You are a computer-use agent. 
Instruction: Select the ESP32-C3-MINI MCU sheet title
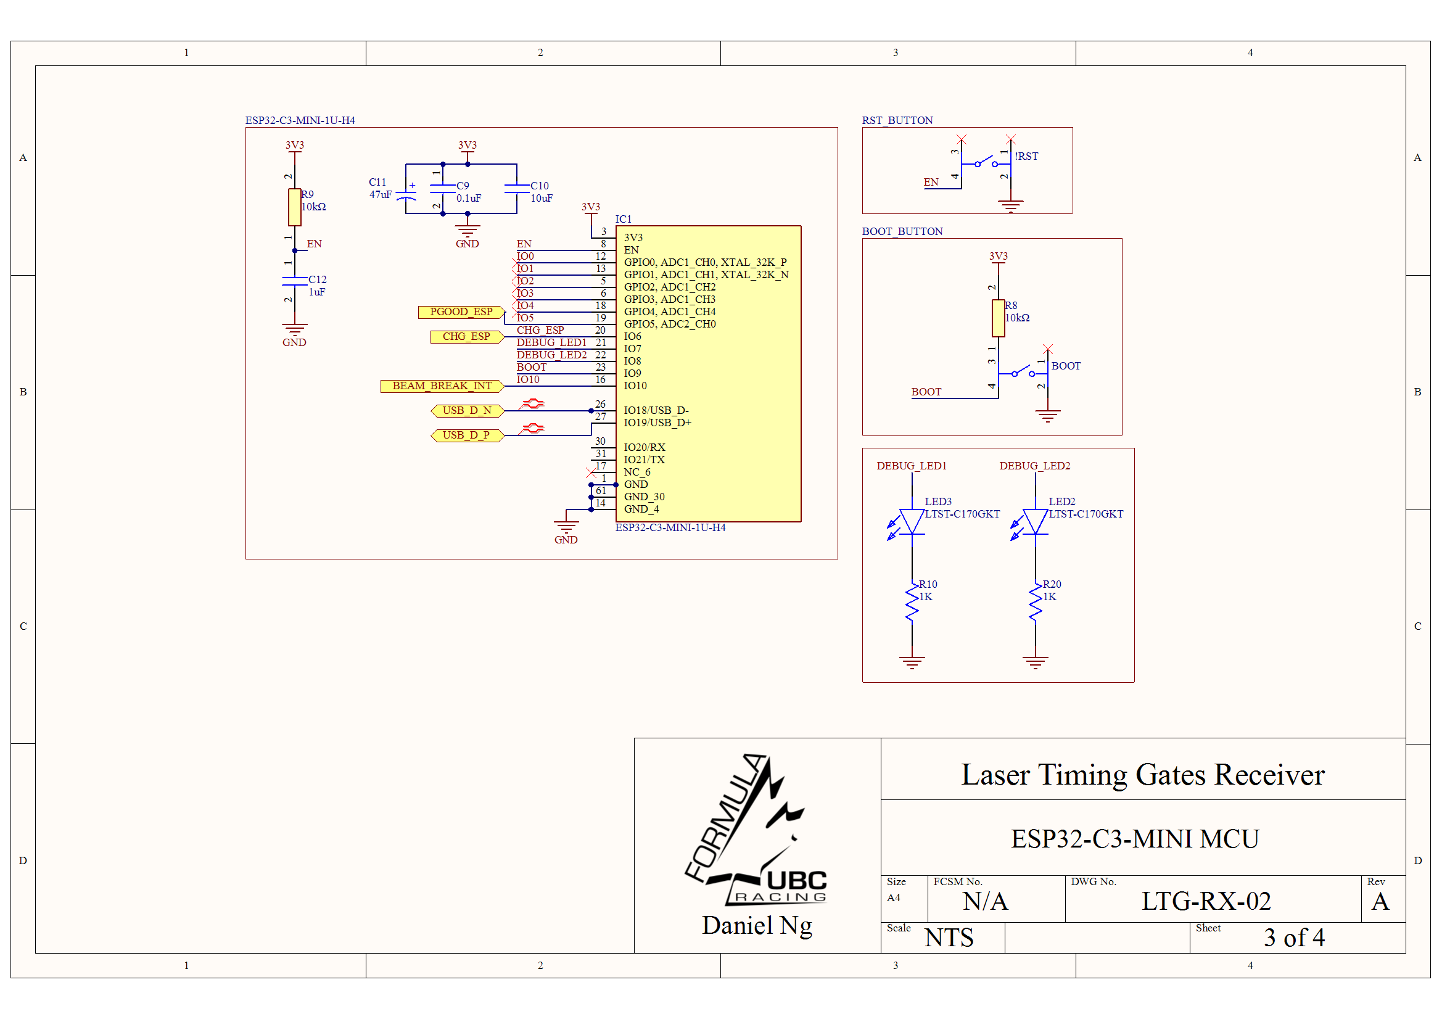click(1135, 840)
